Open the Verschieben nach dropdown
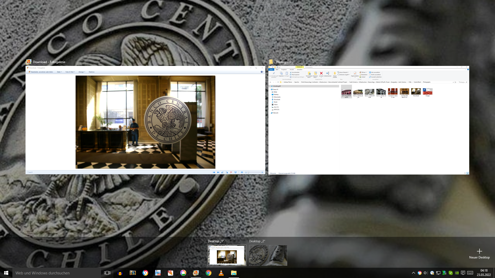This screenshot has height=278, width=495. point(309,75)
